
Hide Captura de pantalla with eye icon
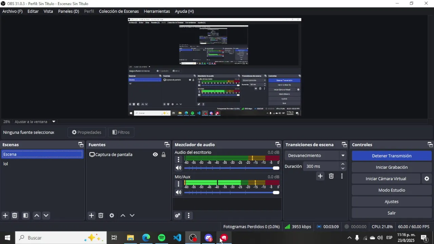155,155
